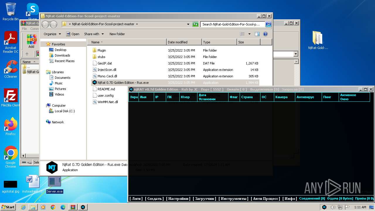
Task: Open Windows Media Player taskbar icon
Action: [43, 207]
